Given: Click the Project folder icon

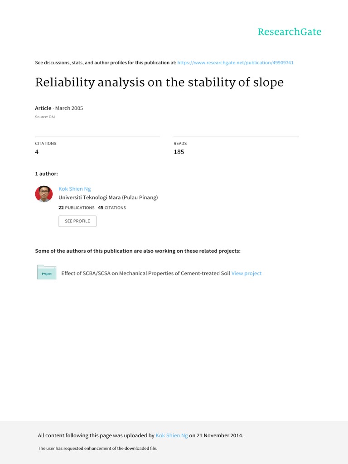Looking at the screenshot, I should point(47,272).
